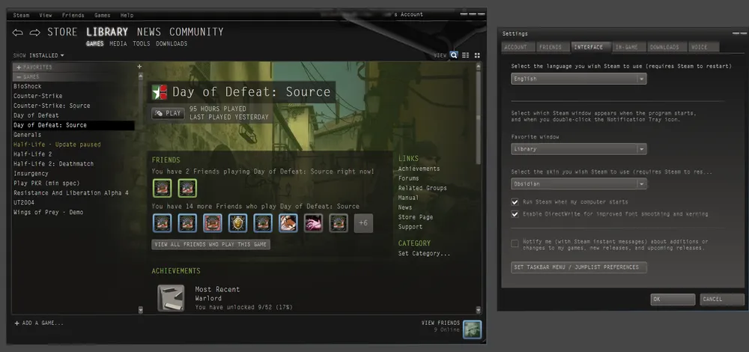This screenshot has height=352, width=749.
Task: Open the Store Page link
Action: tap(414, 217)
